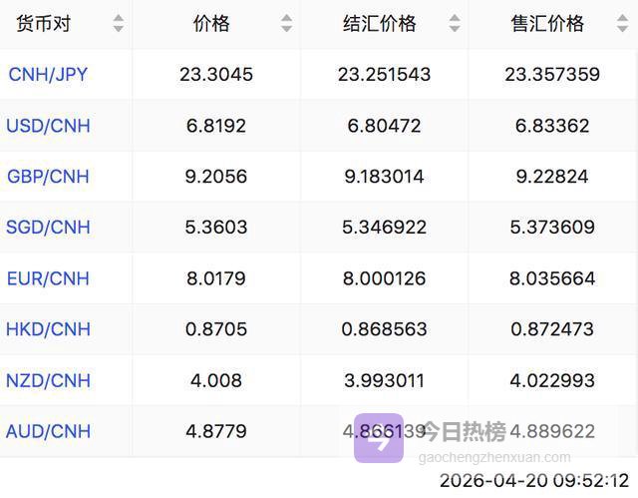Select the USD/CNH price cell 6.8192

215,126
